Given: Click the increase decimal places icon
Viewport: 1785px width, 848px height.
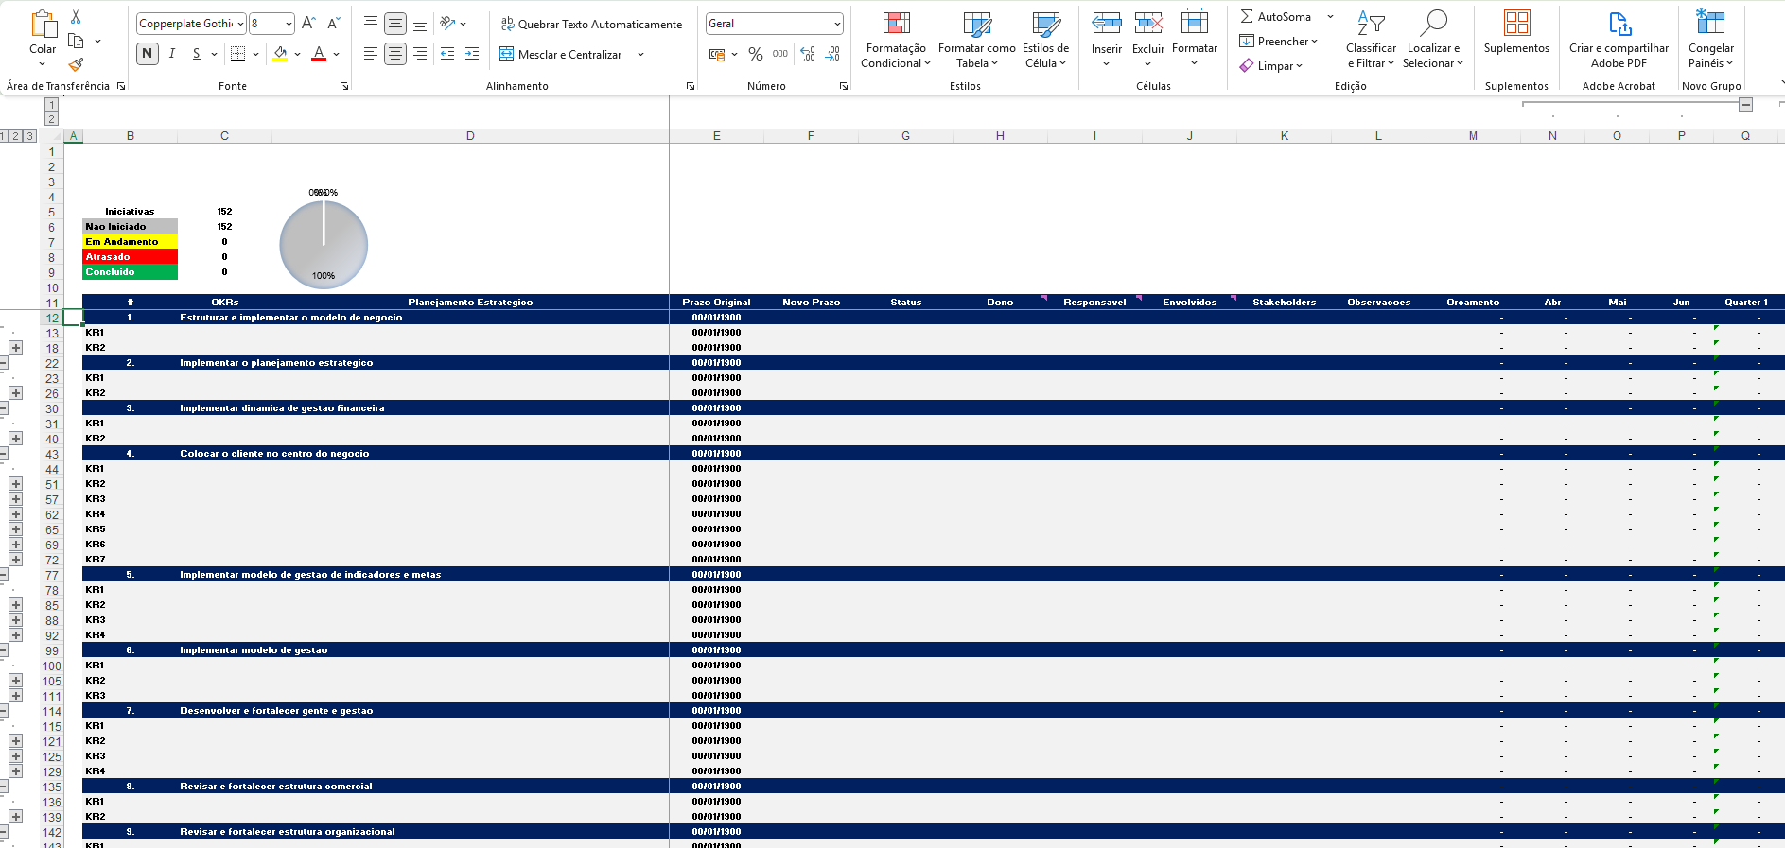Looking at the screenshot, I should click(x=807, y=54).
